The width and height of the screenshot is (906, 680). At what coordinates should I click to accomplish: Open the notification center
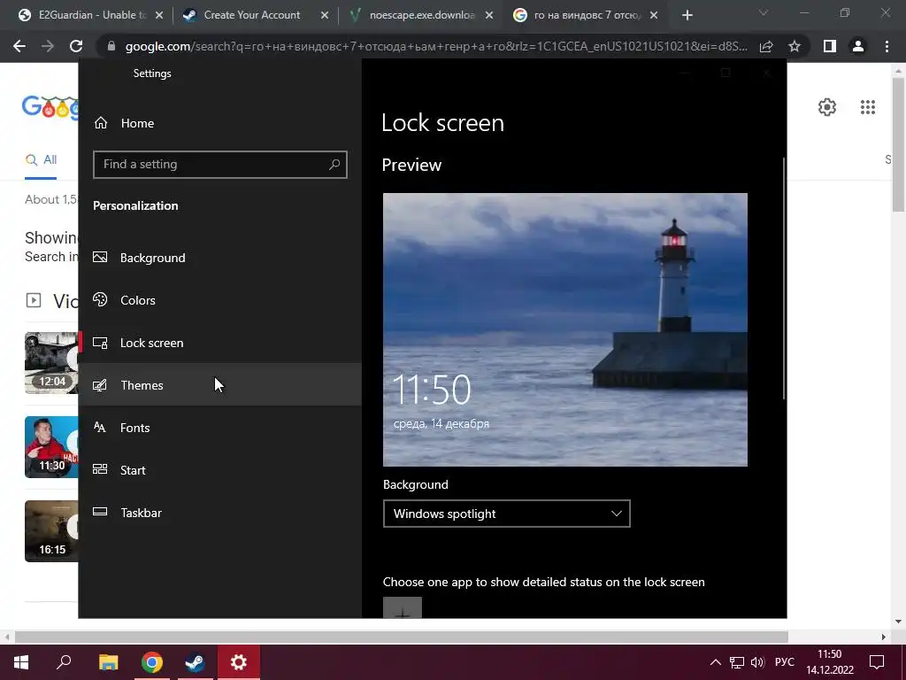tap(877, 662)
